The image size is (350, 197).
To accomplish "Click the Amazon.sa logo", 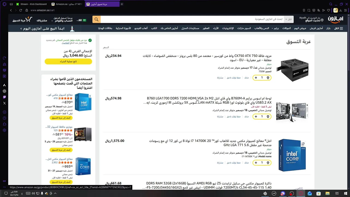I will pyautogui.click(x=336, y=19).
